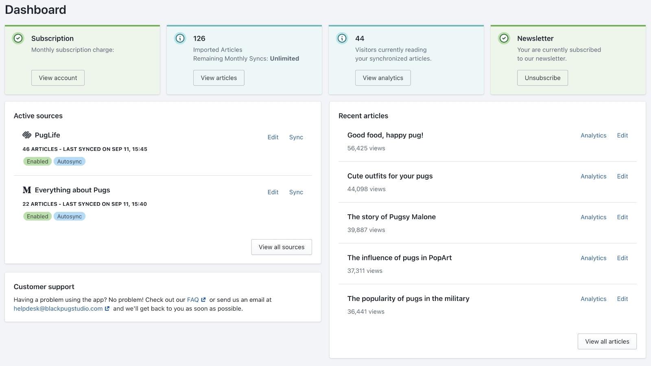Toggle the Enabled badge for PugLife
The width and height of the screenshot is (651, 366).
[x=37, y=161]
